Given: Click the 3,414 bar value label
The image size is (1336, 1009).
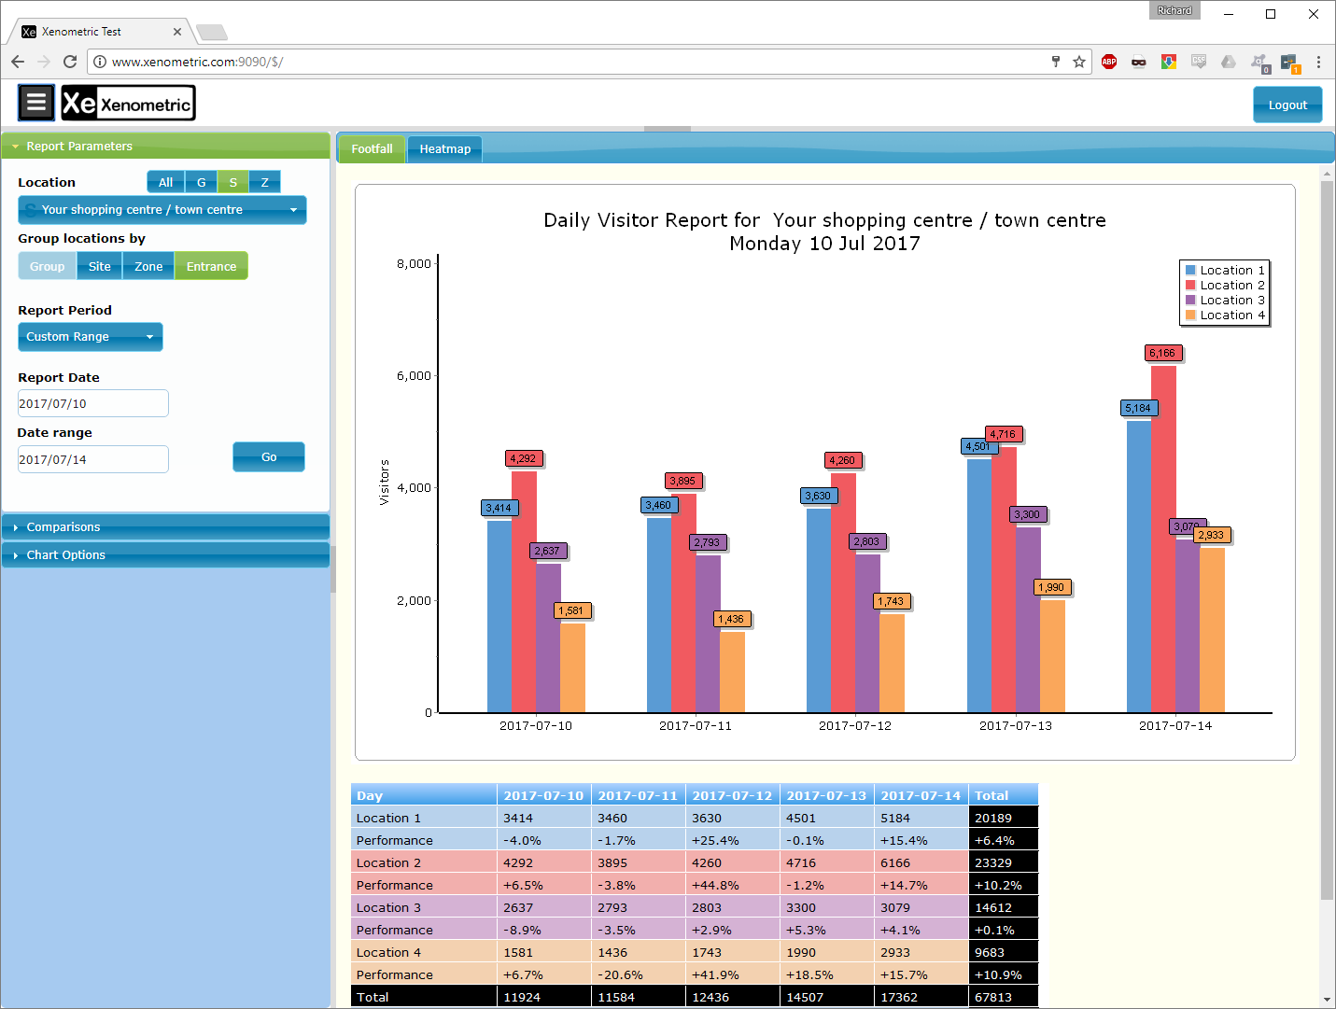Looking at the screenshot, I should click(499, 508).
